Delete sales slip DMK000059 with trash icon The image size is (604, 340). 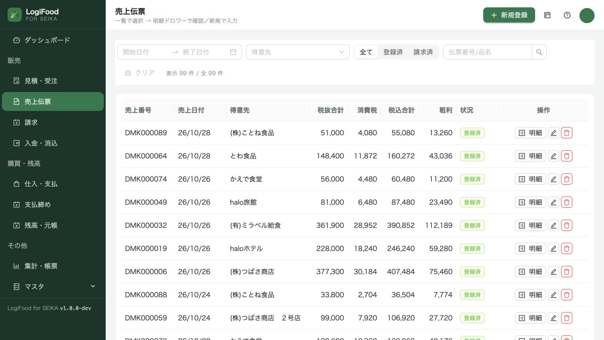[x=567, y=318]
